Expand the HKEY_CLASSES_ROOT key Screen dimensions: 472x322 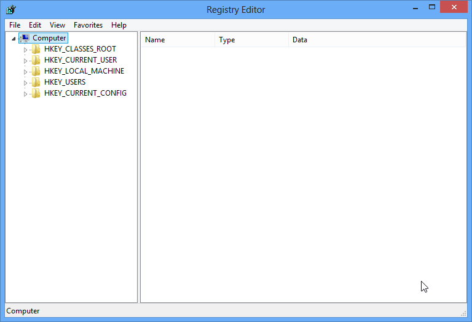pos(26,50)
